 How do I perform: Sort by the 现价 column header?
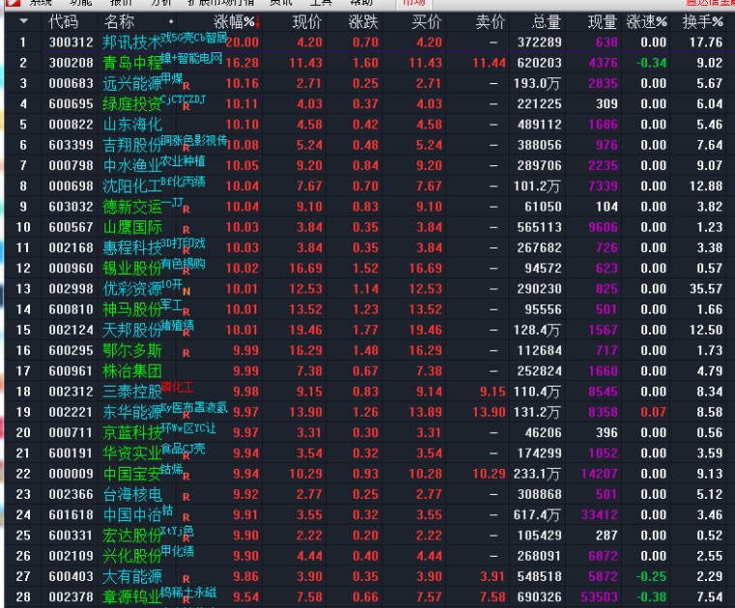pyautogui.click(x=308, y=21)
